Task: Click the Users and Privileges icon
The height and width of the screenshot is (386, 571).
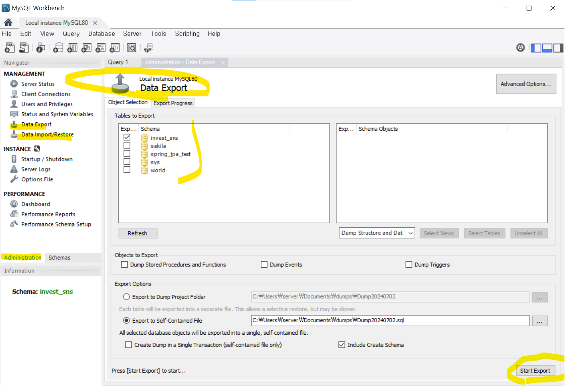Action: click(14, 104)
